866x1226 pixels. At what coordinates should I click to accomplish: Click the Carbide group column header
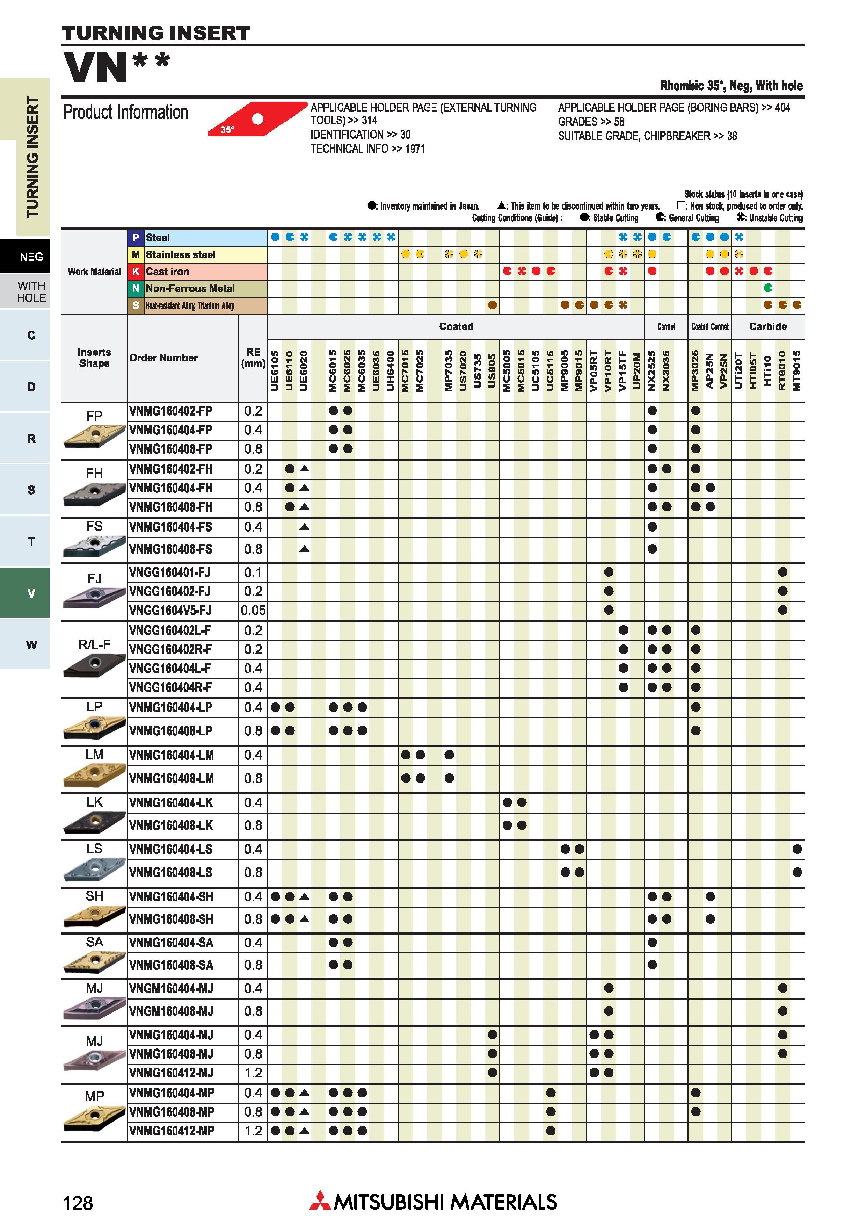point(768,327)
